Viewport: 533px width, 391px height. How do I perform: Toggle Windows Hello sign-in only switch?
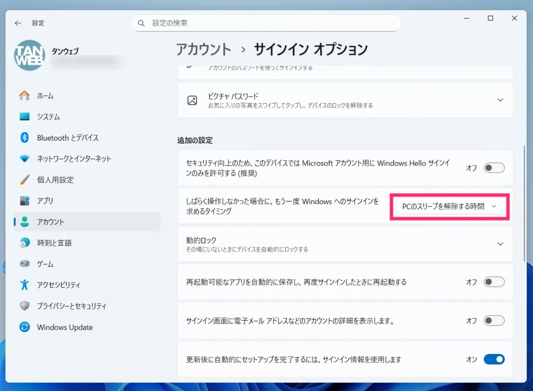tap(494, 168)
